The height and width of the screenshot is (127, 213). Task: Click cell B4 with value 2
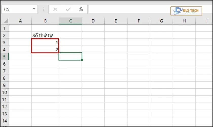pos(45,49)
